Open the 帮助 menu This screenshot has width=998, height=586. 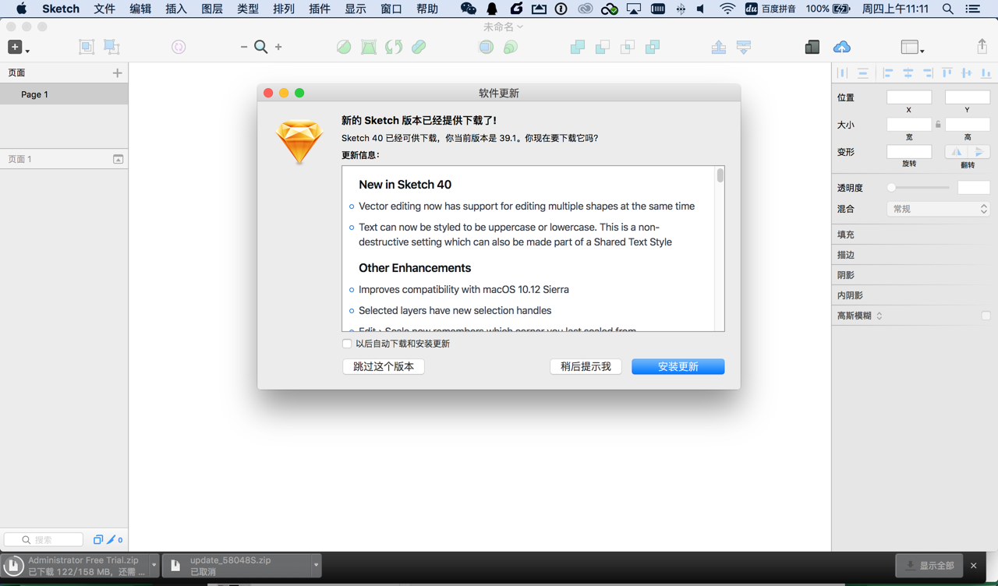[427, 9]
